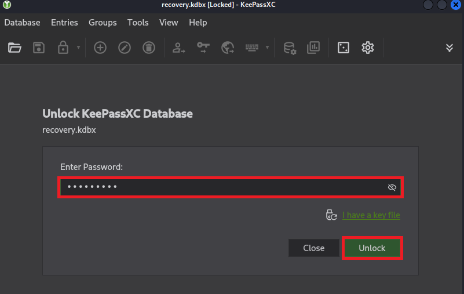This screenshot has width=464, height=294.
Task: Open the Entries menu
Action: [x=64, y=23]
